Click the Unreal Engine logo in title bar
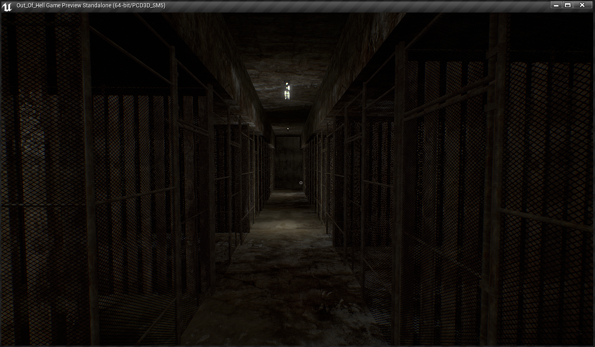The image size is (595, 347). [6, 6]
